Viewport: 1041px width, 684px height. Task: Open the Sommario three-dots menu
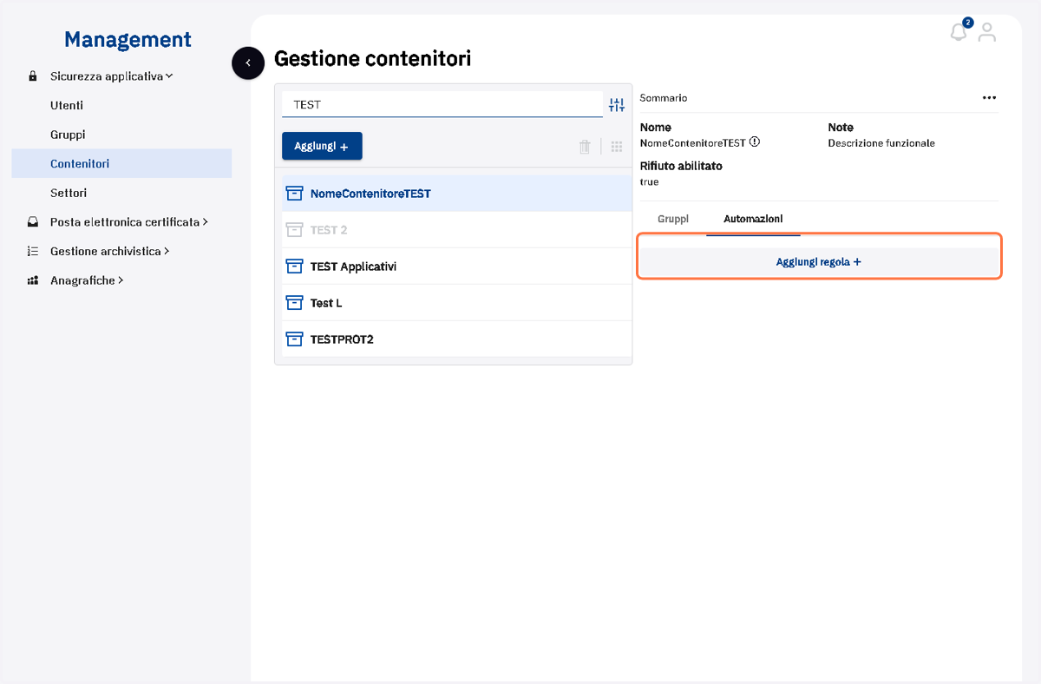(x=989, y=98)
